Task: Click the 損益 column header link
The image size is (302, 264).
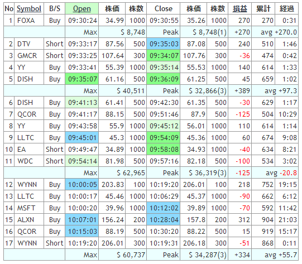Action: point(240,9)
